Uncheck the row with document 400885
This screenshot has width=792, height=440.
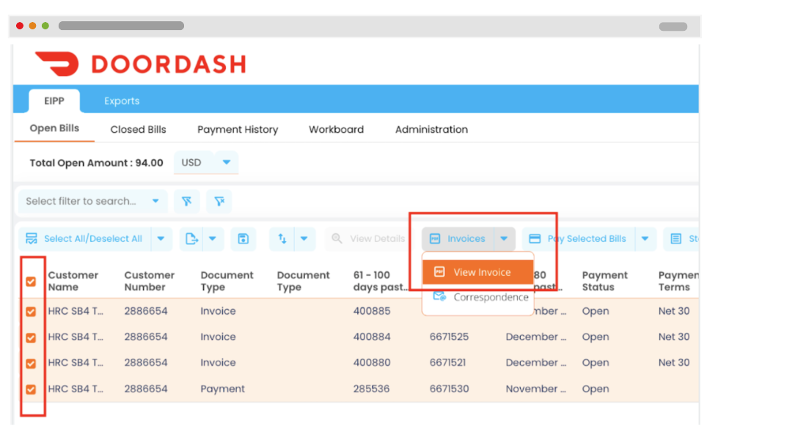[31, 311]
